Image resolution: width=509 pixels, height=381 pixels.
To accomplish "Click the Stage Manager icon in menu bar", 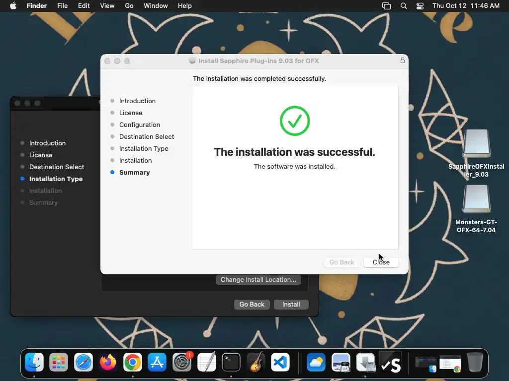I will (386, 6).
